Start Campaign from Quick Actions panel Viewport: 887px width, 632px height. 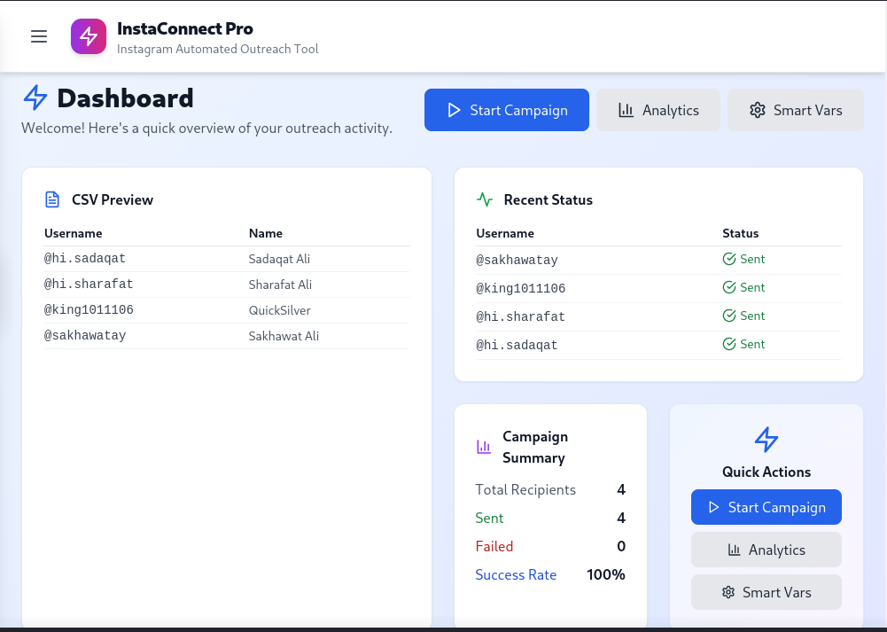pyautogui.click(x=766, y=507)
